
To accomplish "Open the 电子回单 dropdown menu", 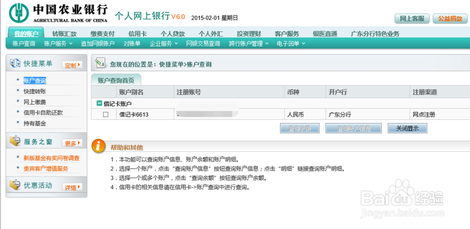I will point(291,44).
